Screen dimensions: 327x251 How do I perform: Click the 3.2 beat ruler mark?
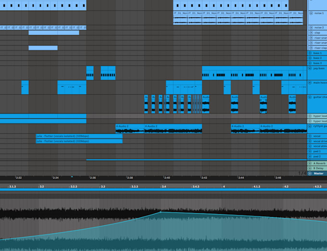[42, 187]
